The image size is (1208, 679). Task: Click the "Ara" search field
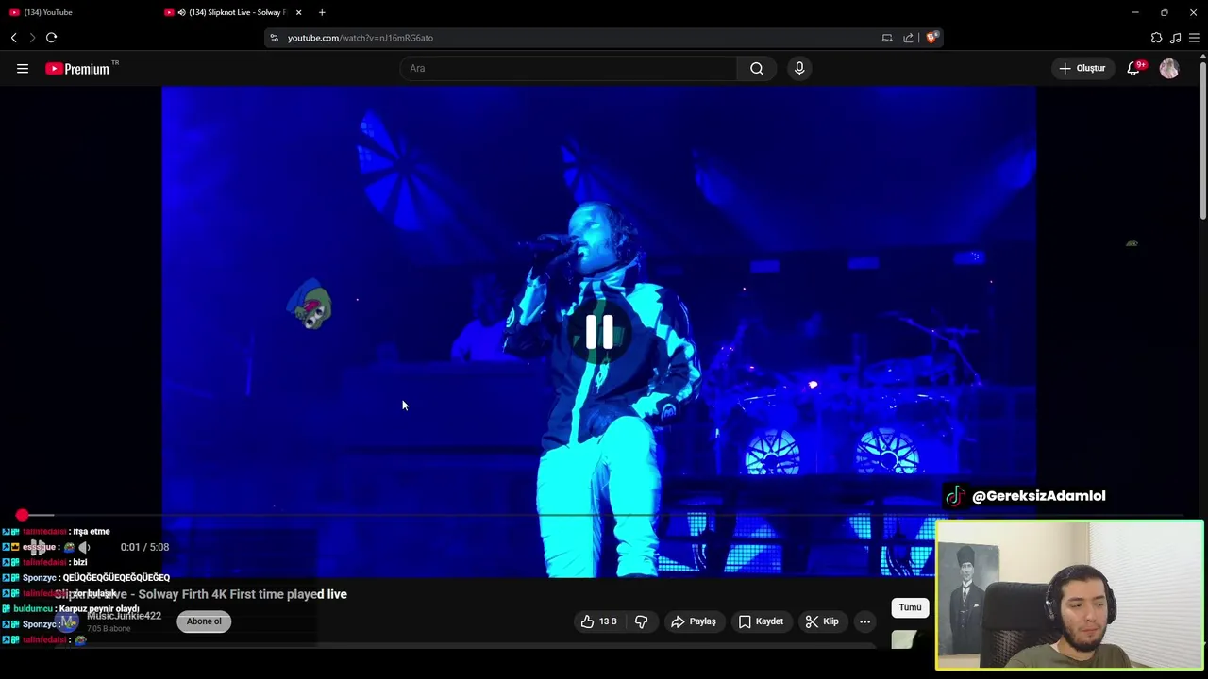[569, 68]
